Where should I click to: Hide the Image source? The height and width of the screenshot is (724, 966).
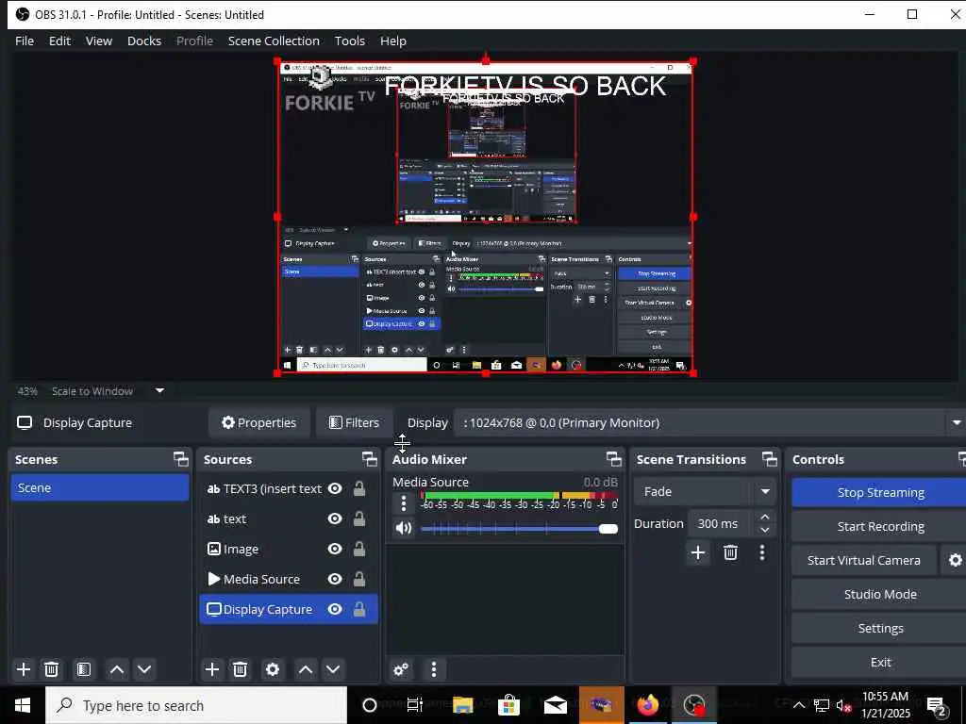tap(335, 549)
